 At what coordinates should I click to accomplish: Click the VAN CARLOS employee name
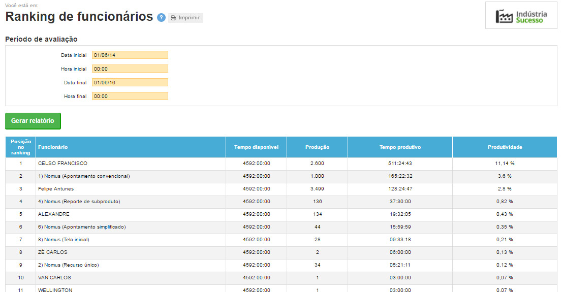pos(54,278)
